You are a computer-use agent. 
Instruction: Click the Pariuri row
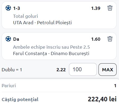[59, 86]
